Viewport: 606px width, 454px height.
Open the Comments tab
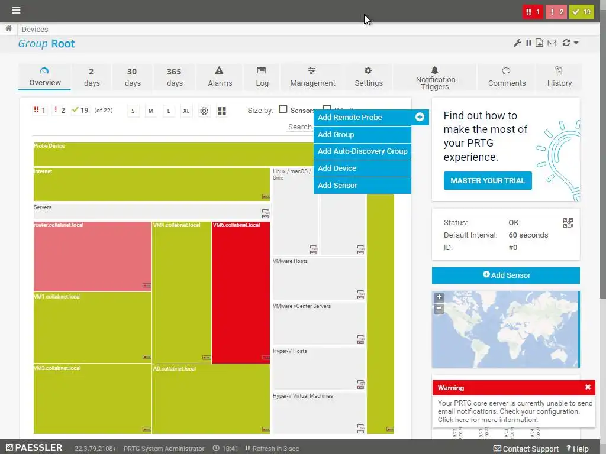point(507,77)
